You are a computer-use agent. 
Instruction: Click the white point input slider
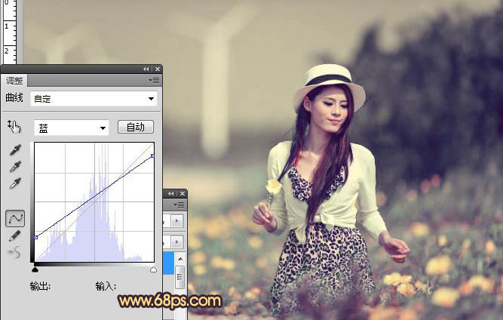point(154,269)
